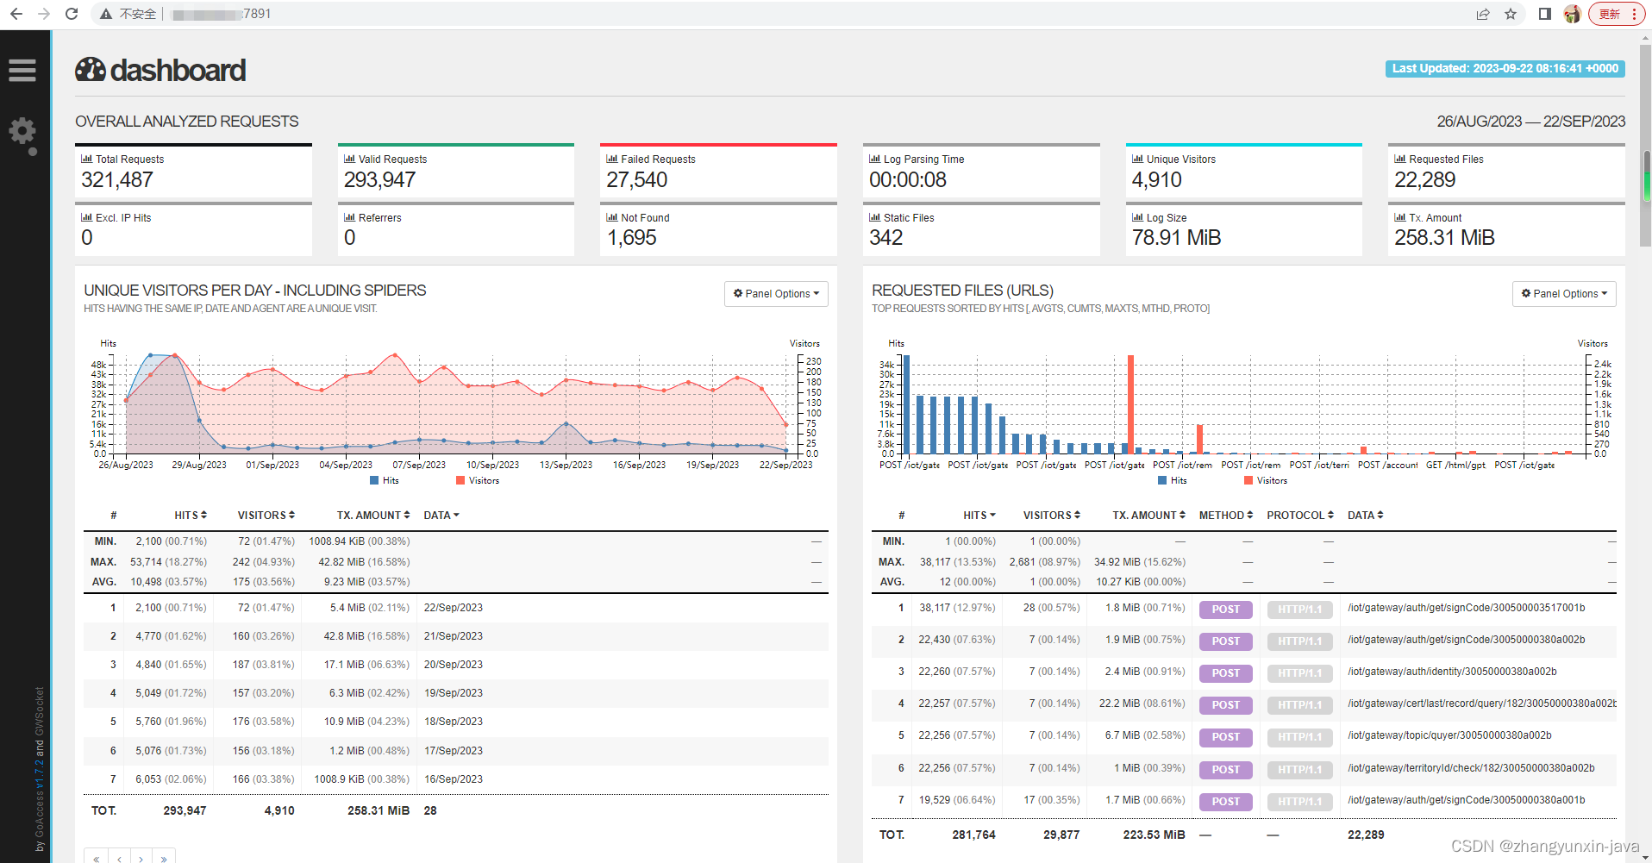Click Requested Files chart icon
Screen dimensions: 1652x863
pos(1399,159)
